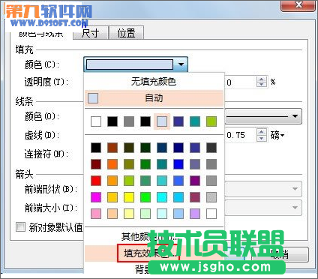This screenshot has height=279, width=318.
Task: Select the dark red maroon swatch
Action: click(x=96, y=164)
